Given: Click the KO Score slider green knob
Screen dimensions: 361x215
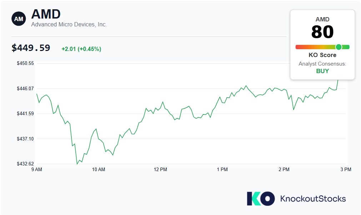Looking at the screenshot, I should click(339, 47).
